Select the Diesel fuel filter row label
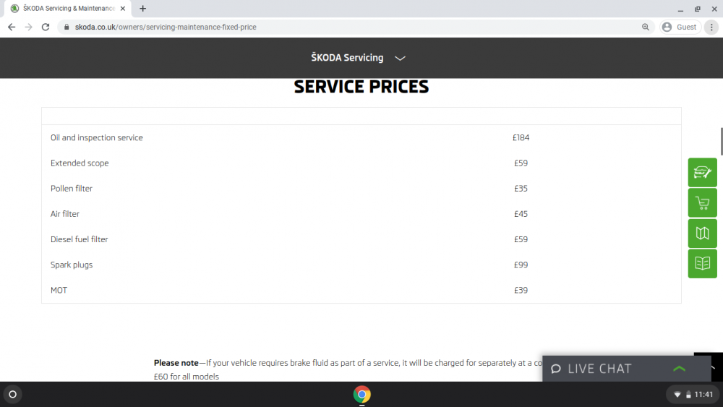This screenshot has height=407, width=723. [80, 239]
